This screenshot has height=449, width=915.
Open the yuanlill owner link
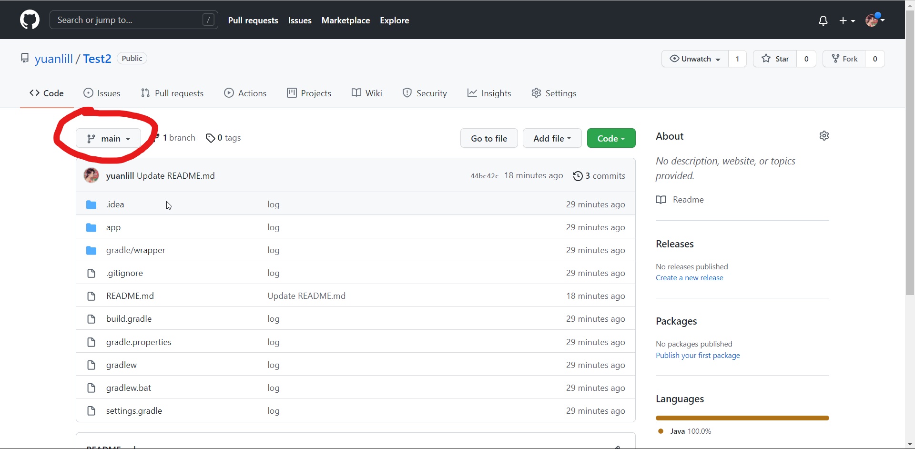[54, 59]
